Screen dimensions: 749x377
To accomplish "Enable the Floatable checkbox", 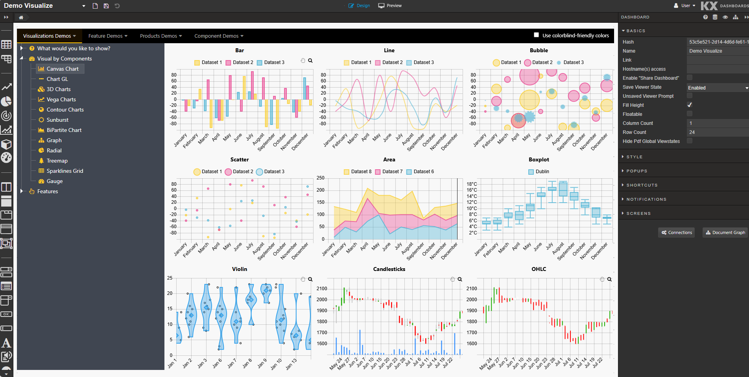I will [x=690, y=114].
